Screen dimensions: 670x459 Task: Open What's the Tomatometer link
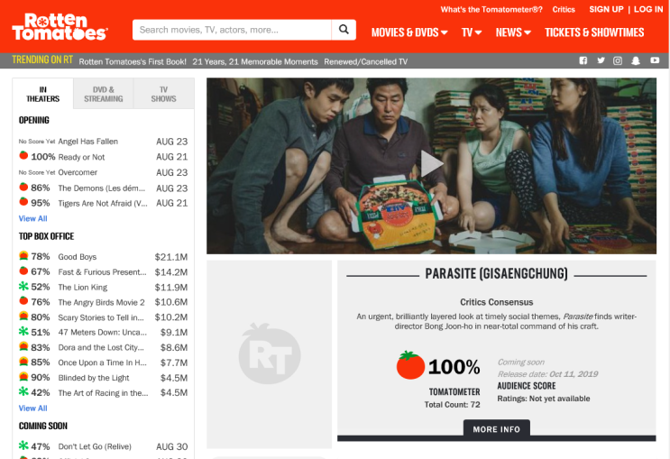(491, 9)
